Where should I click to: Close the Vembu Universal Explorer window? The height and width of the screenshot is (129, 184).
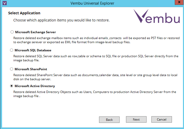[179, 2]
